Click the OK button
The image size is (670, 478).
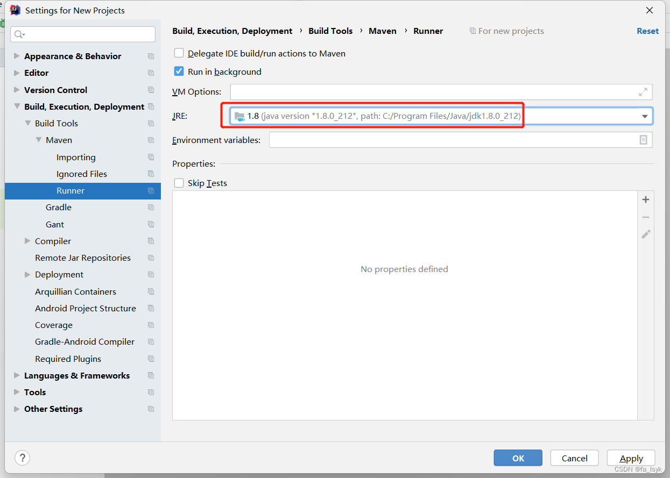(x=518, y=458)
